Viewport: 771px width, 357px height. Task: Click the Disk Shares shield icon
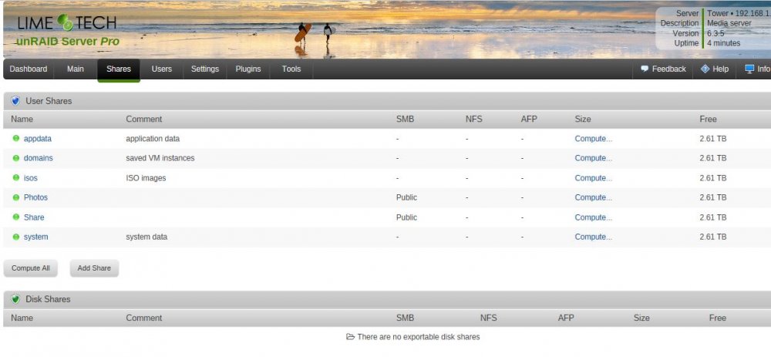point(15,299)
